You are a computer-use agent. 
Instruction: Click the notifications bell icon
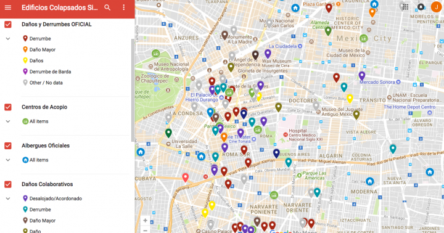421,7
